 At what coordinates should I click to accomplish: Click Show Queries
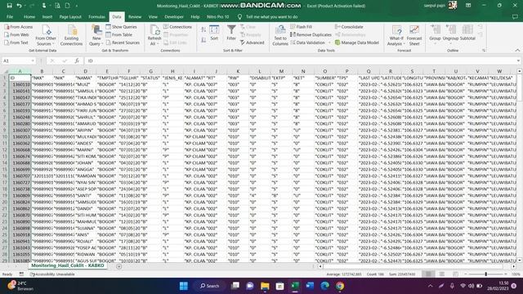122,27
